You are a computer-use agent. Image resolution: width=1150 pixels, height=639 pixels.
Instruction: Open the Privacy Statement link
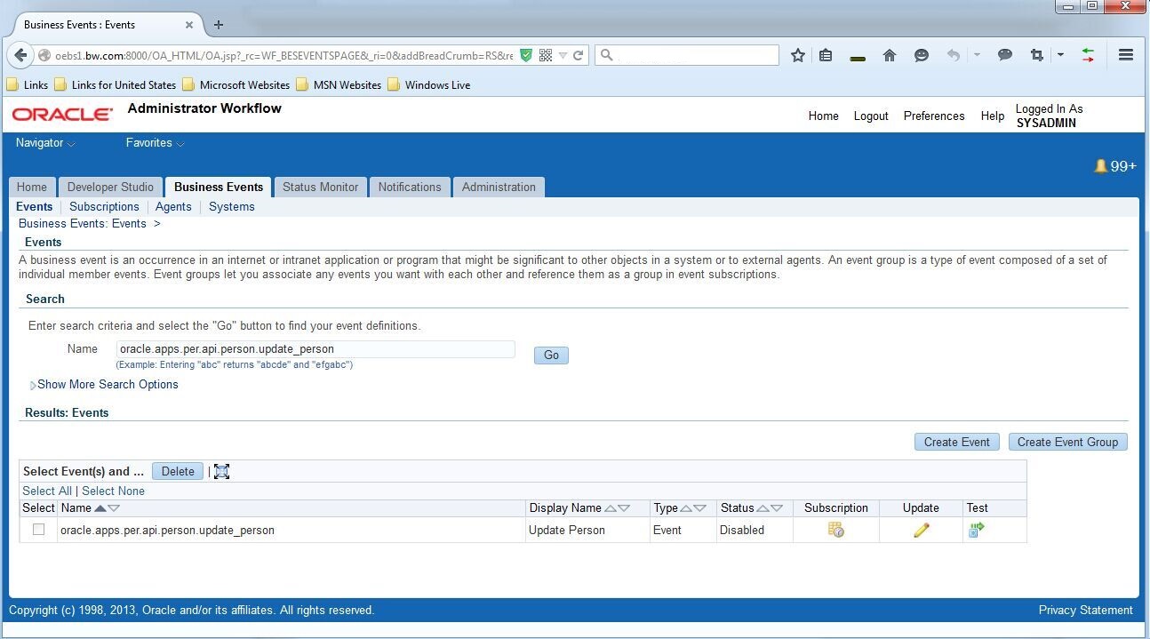[x=1085, y=611]
